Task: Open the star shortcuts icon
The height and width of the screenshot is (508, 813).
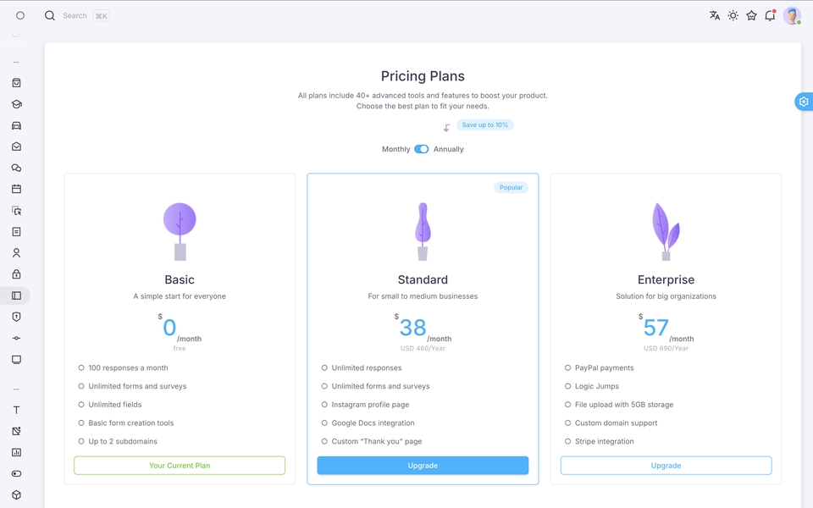Action: coord(751,15)
